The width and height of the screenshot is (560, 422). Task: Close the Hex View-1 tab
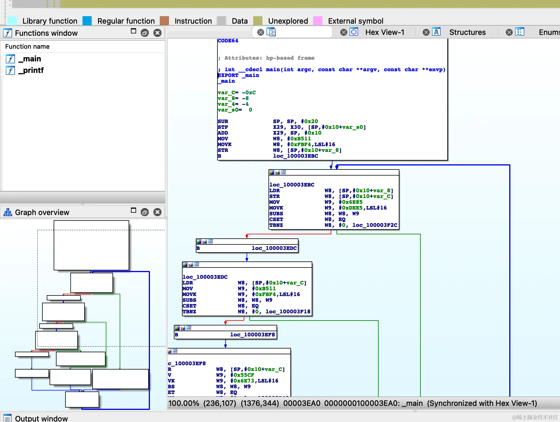click(343, 32)
